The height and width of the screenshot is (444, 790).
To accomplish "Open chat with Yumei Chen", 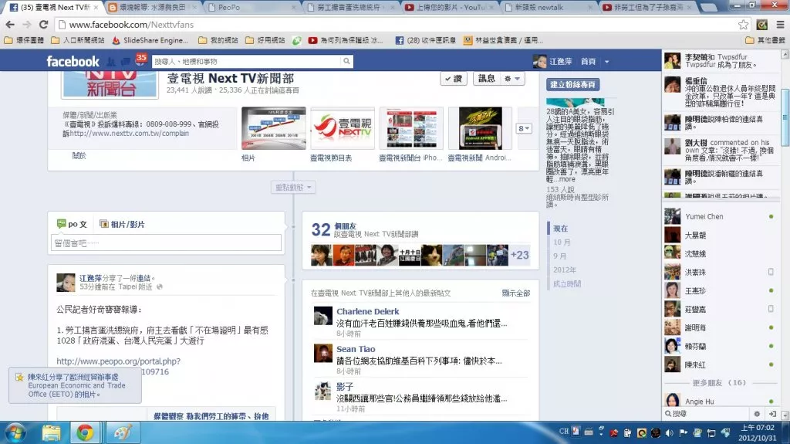I will tap(720, 216).
